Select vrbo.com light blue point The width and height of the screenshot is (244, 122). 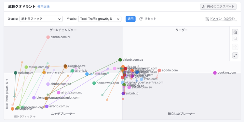click(x=142, y=79)
